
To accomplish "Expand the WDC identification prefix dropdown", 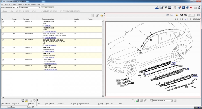I will 17,7.
